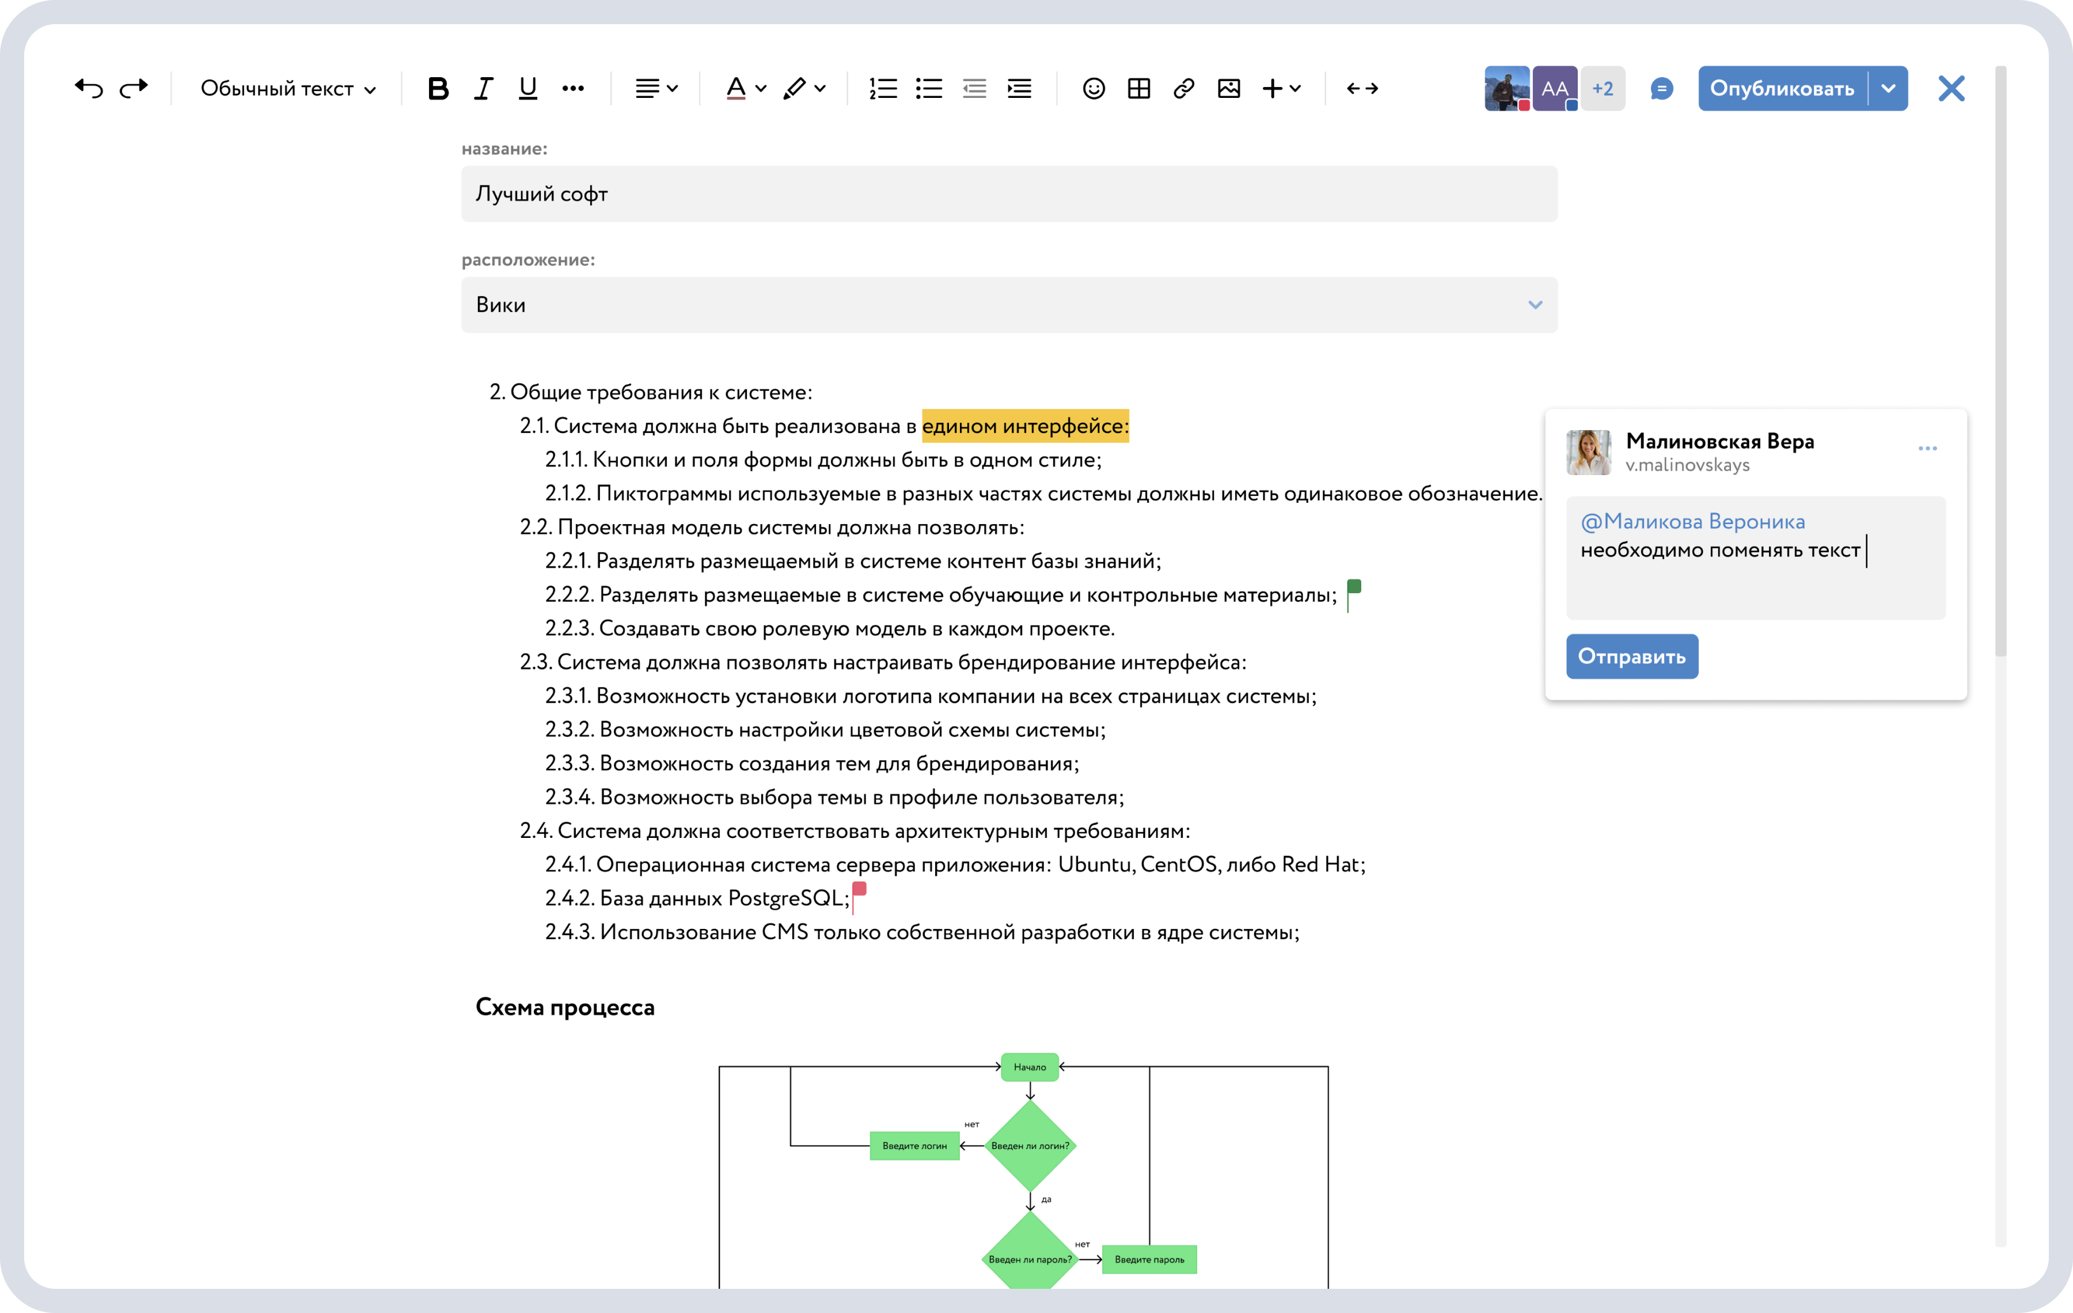Viewport: 2073px width, 1313px height.
Task: Insert a hyperlink
Action: [x=1183, y=88]
